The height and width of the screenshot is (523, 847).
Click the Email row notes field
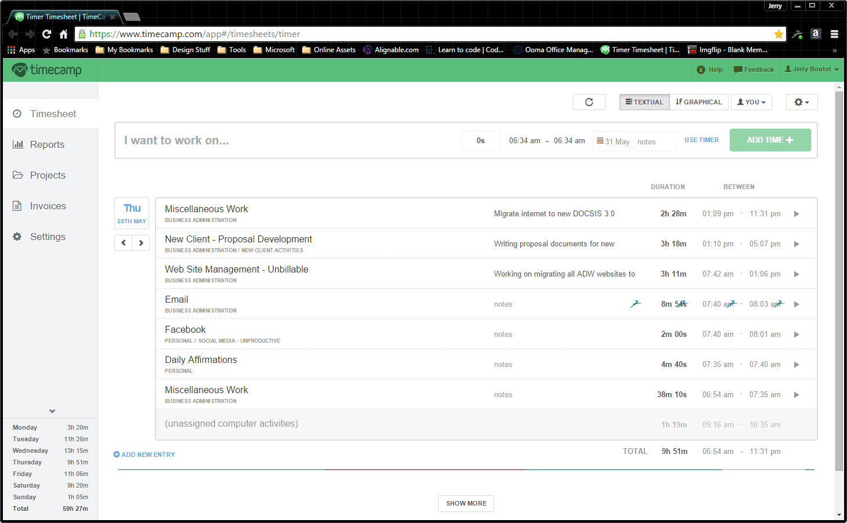503,304
